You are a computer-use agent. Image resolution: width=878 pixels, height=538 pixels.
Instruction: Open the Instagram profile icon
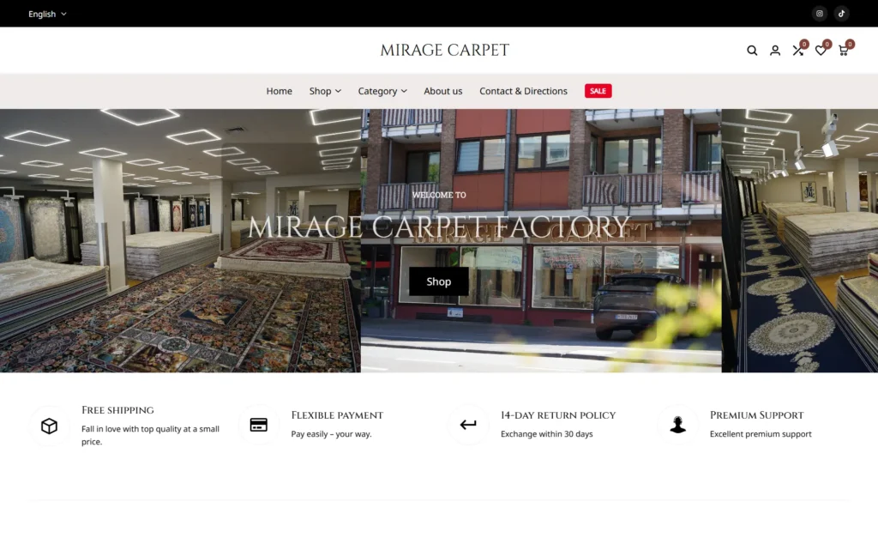(x=820, y=13)
